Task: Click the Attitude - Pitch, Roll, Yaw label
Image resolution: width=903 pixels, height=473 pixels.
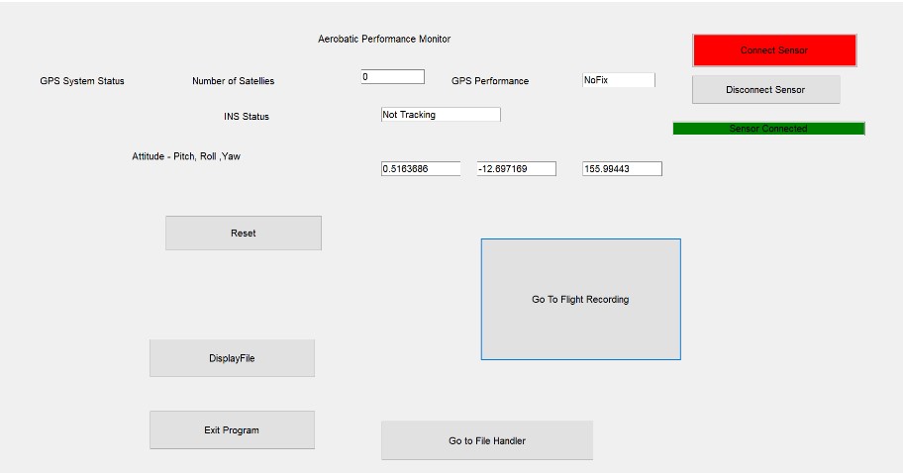Action: coord(186,156)
